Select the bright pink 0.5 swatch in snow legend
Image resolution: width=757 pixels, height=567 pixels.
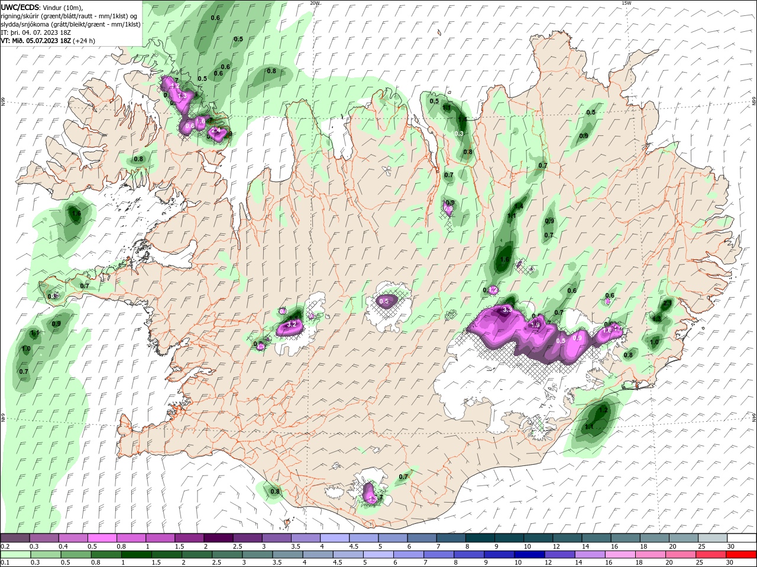(x=102, y=538)
